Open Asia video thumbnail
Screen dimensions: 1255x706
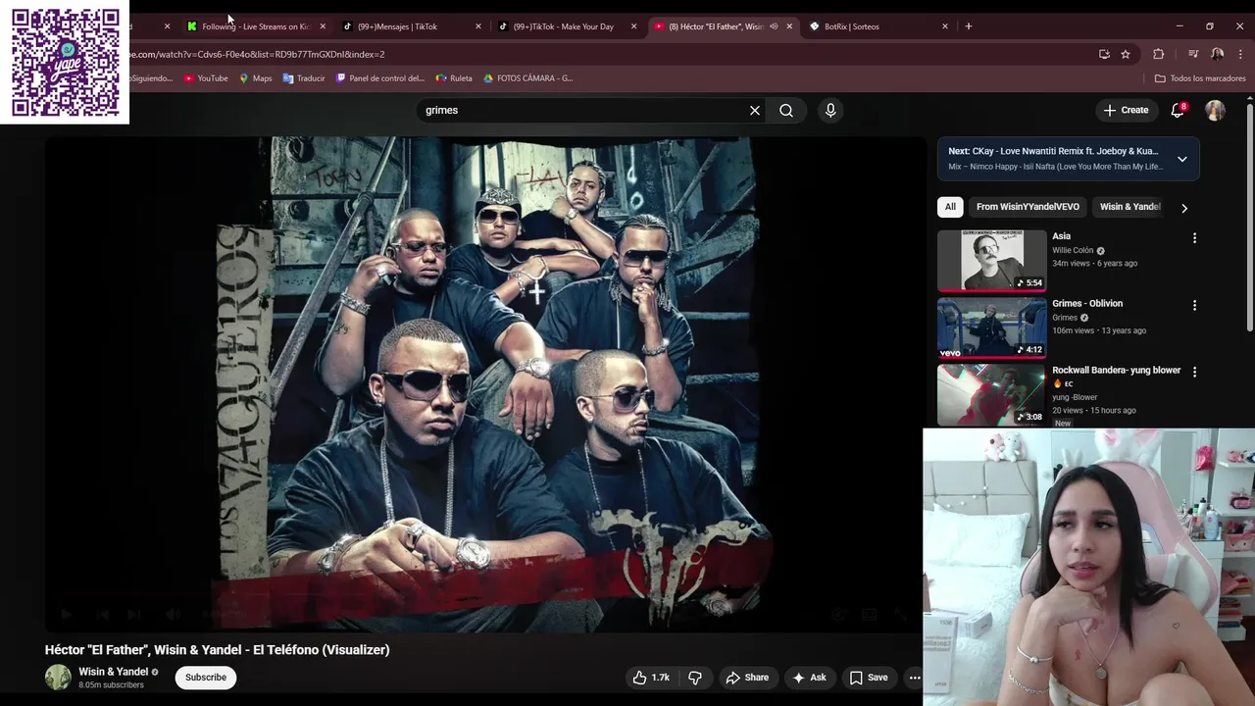(x=992, y=261)
